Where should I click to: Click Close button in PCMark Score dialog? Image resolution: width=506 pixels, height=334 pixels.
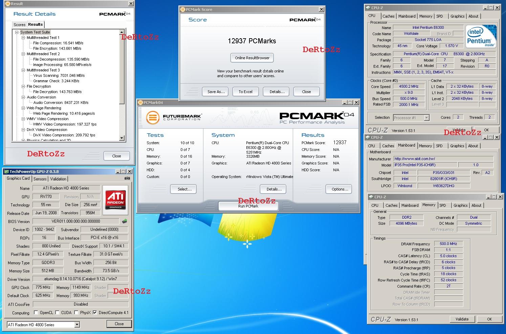(x=306, y=92)
